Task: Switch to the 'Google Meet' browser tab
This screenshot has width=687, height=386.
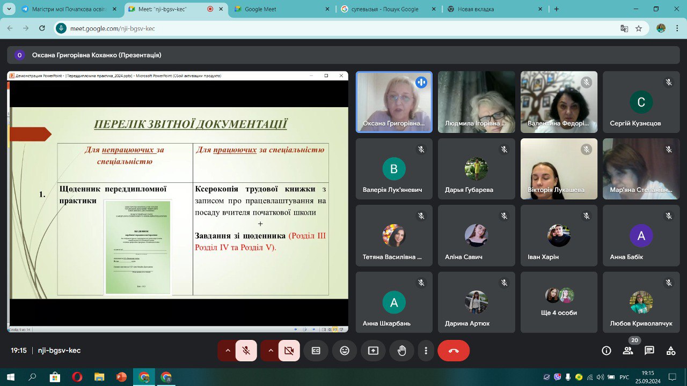Action: 281,9
